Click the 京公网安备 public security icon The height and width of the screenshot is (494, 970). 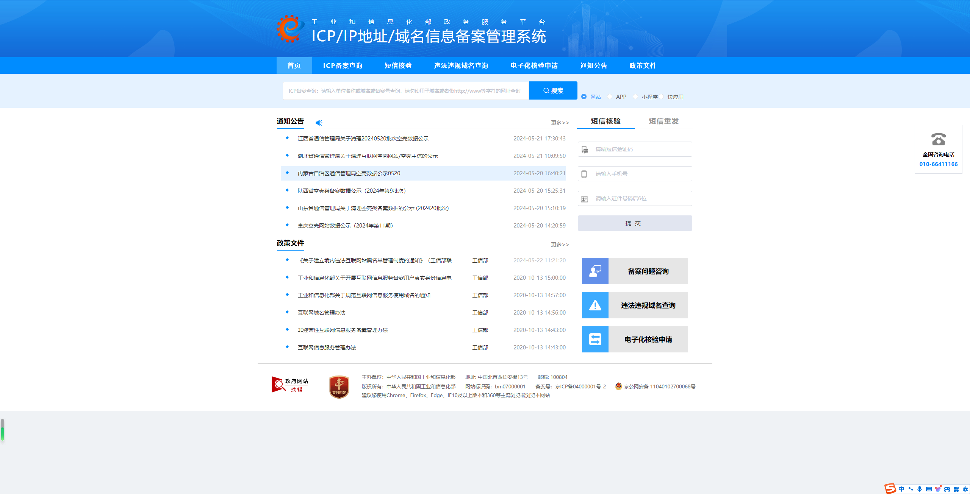click(619, 386)
